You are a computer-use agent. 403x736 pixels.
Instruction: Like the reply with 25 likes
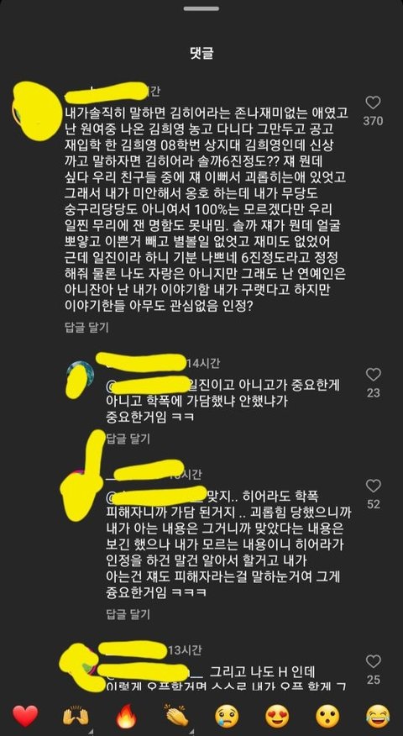coord(373,661)
